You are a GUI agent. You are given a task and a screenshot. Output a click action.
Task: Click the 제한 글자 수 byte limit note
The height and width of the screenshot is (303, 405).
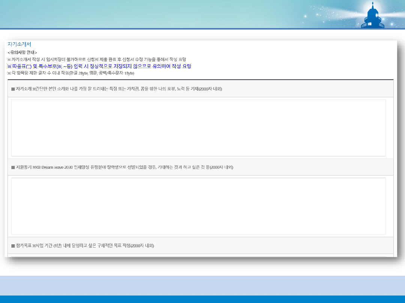coord(70,73)
